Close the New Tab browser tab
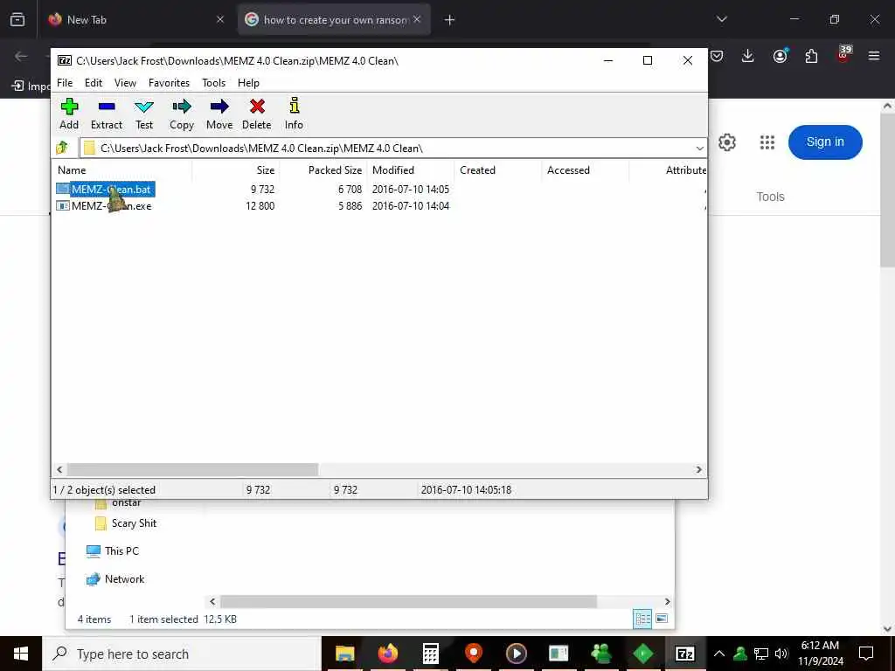 tap(219, 19)
